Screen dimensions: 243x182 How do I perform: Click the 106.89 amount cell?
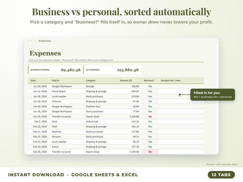tap(135, 86)
